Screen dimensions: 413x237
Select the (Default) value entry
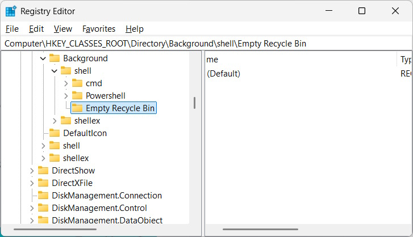pos(223,74)
